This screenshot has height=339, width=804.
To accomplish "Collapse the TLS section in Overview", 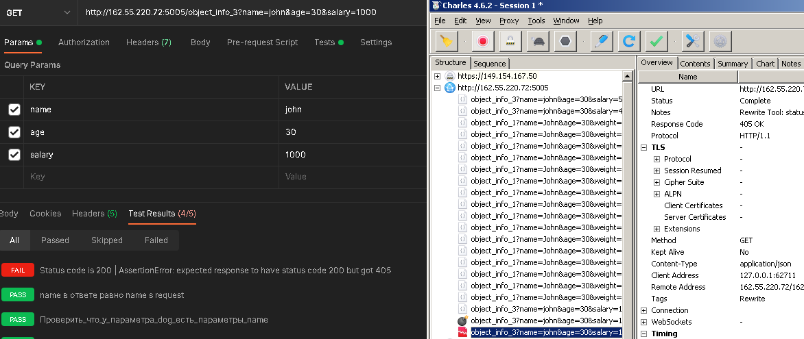I will [644, 147].
